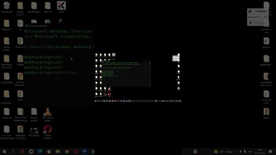Open the VID video file thumbnail

click(x=34, y=132)
